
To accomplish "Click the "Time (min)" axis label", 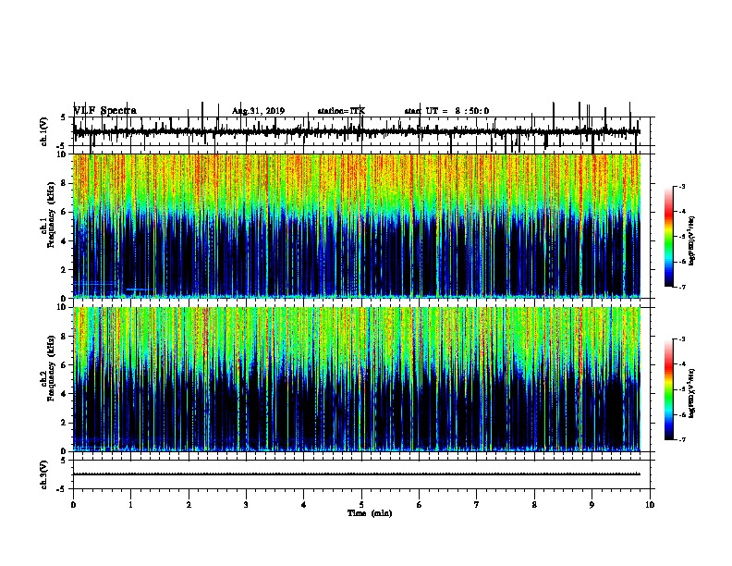I will coord(370,513).
